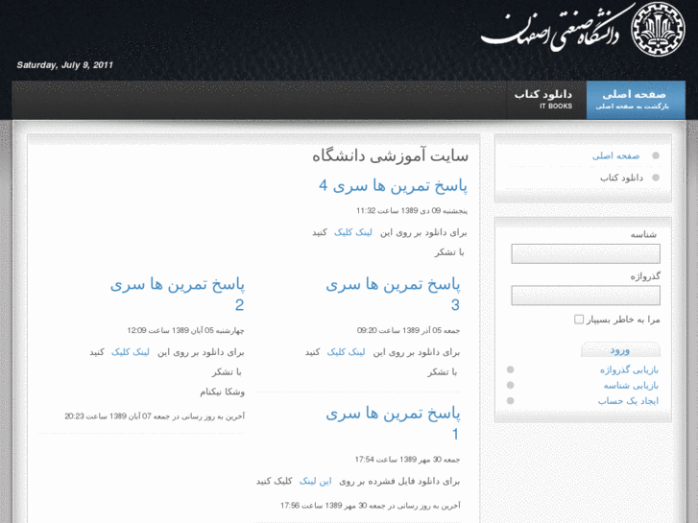This screenshot has width=698, height=523.
Task: Open article title پاسخ تمرین ها سری 4
Action: coord(393,185)
